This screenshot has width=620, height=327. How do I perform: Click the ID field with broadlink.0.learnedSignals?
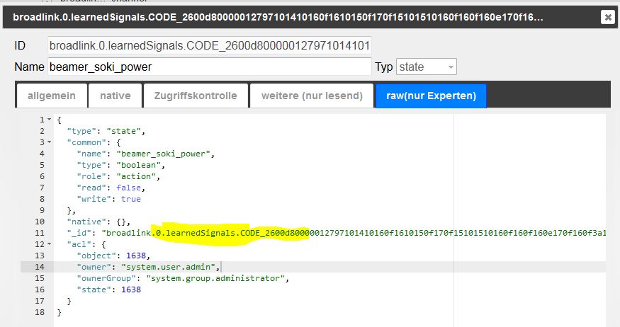pyautogui.click(x=209, y=45)
